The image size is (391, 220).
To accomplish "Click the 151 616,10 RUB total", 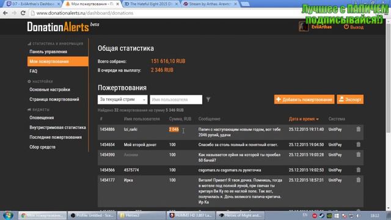I will pyautogui.click(x=168, y=61).
